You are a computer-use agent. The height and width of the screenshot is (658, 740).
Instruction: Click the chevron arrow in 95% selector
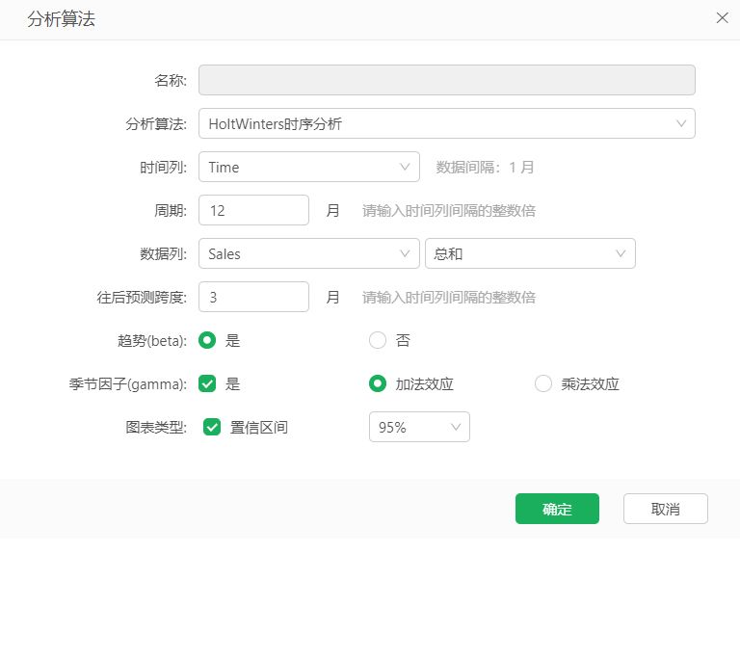[x=455, y=427]
